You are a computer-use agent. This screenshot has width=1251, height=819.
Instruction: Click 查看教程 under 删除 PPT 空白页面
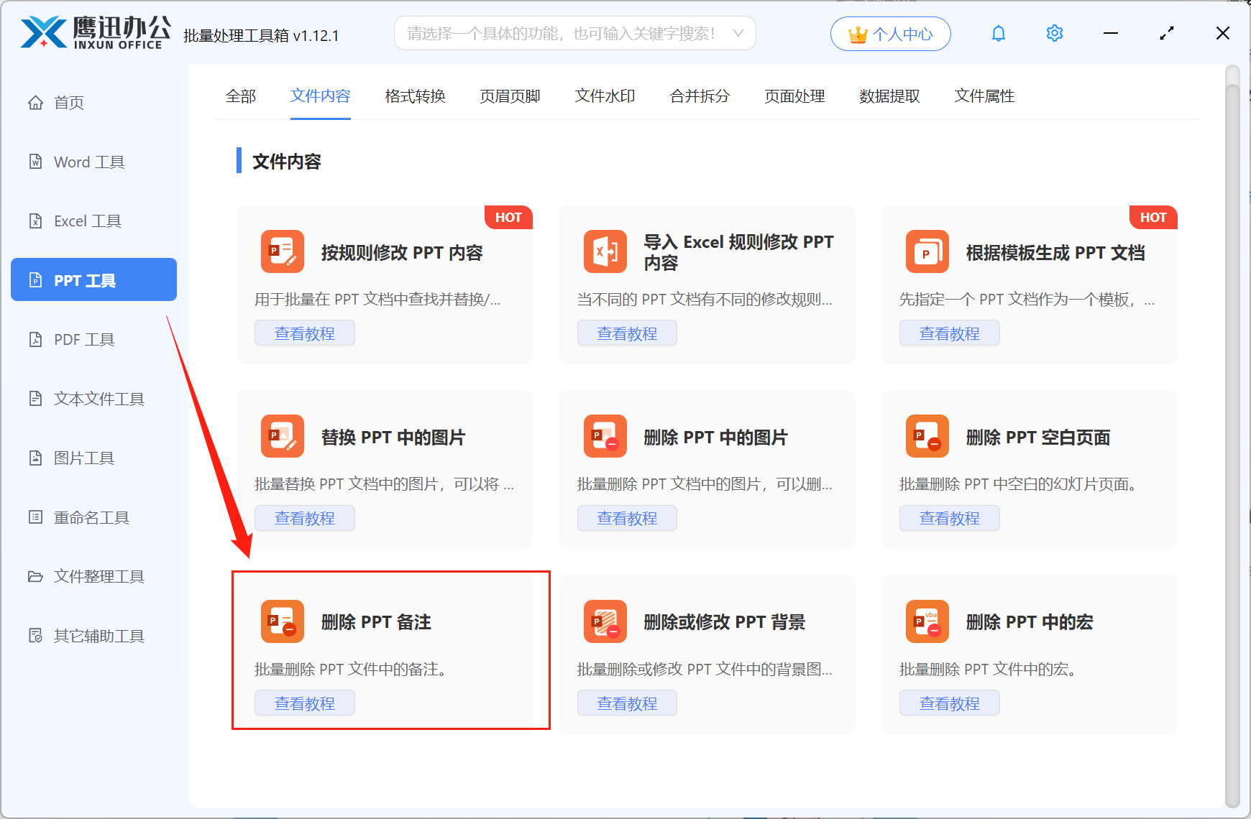(x=949, y=518)
